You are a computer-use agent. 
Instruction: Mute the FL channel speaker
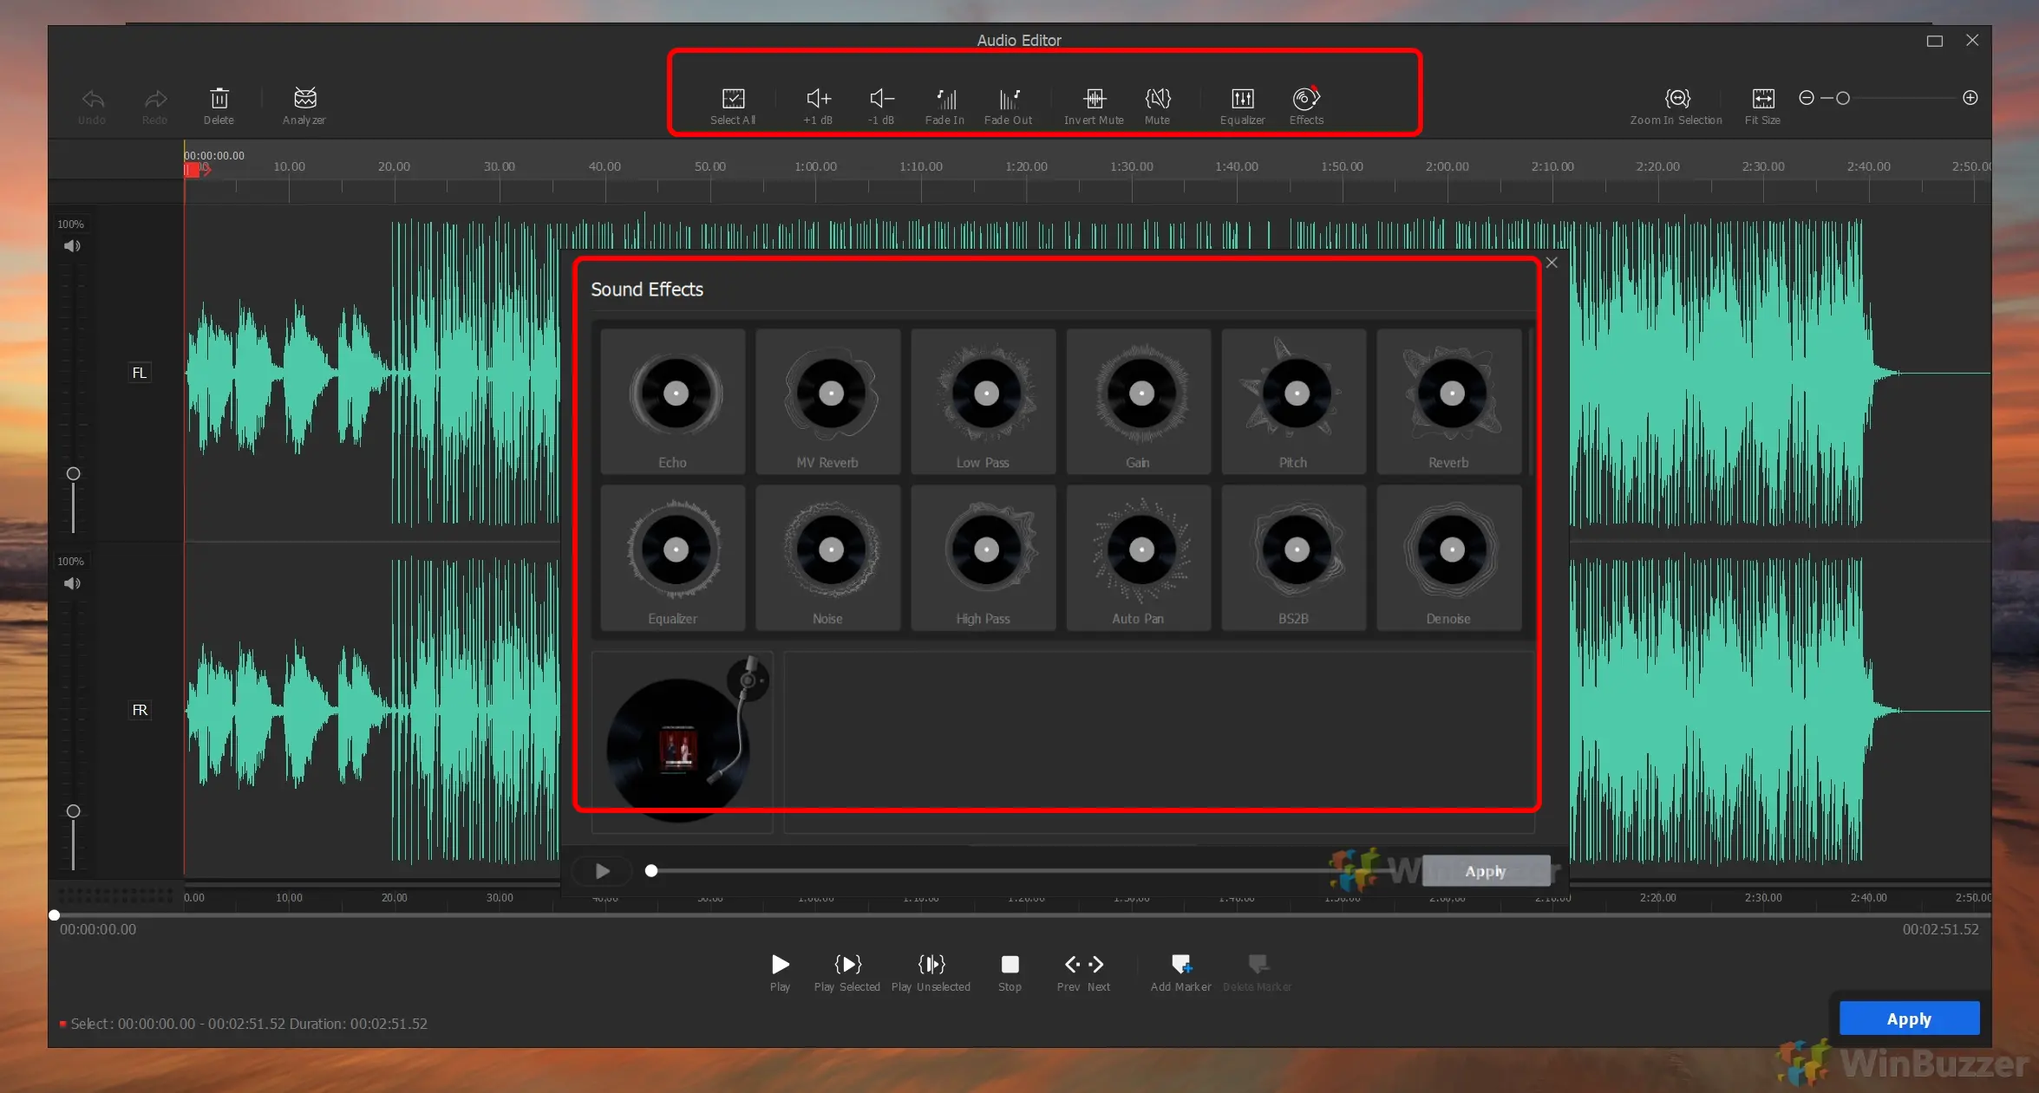pos(73,246)
